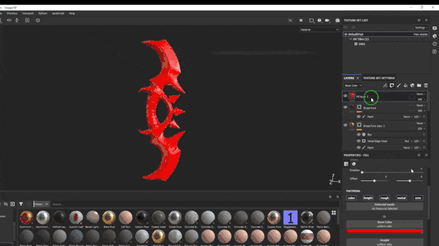This screenshot has height=246, width=439.
Task: Open the Material viewport mode dropdown
Action: [319, 30]
